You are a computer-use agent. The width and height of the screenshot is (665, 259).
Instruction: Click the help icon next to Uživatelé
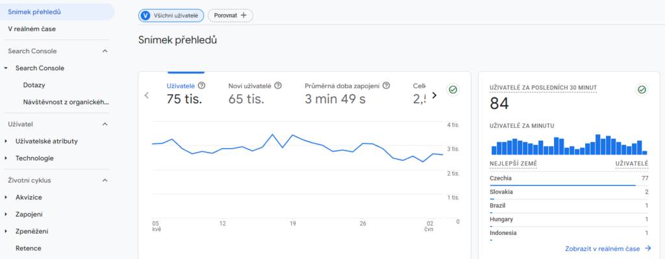(x=202, y=86)
